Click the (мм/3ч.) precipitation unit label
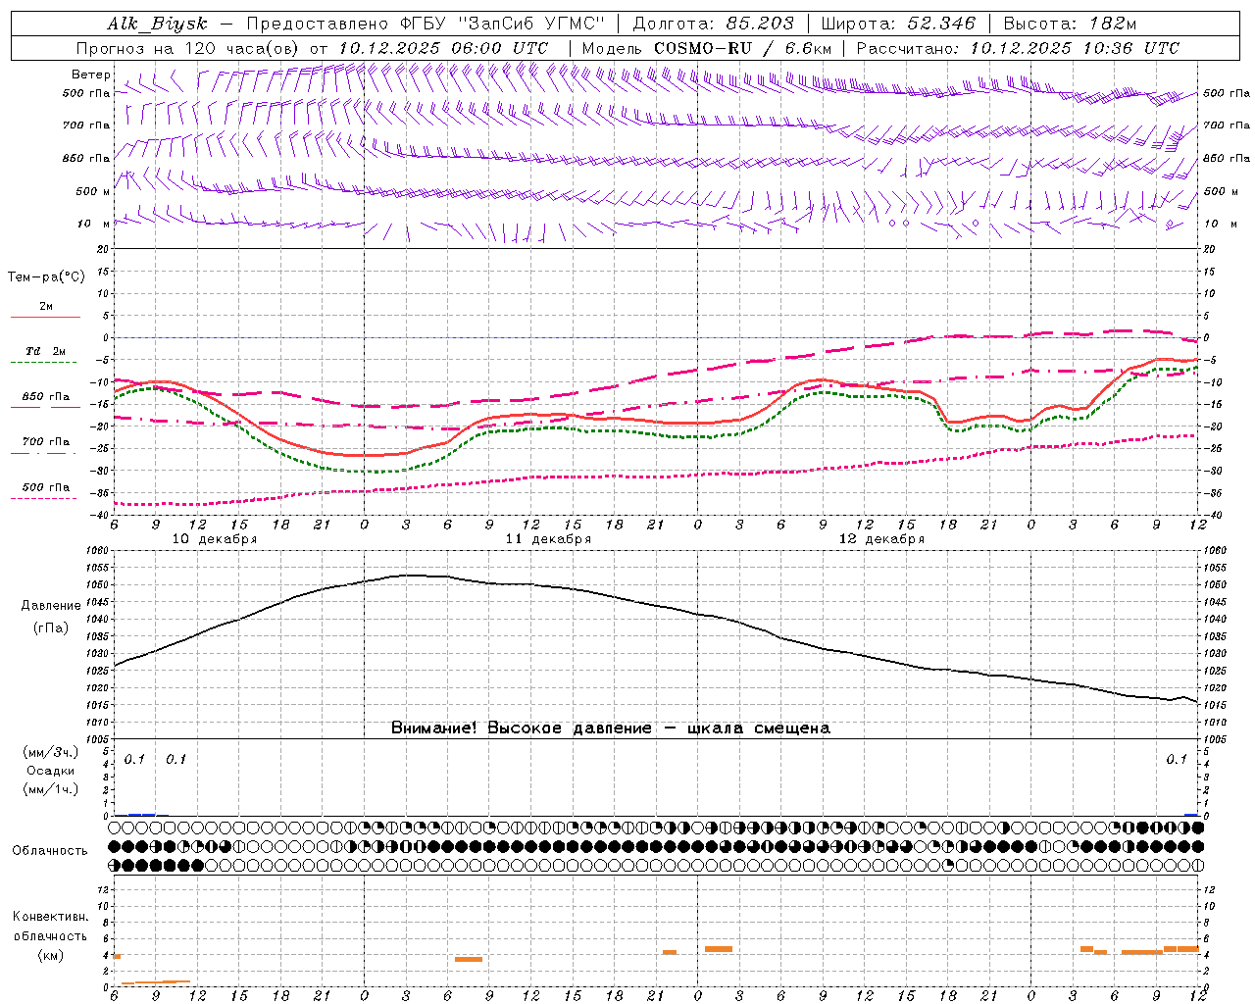The image size is (1255, 1004). (50, 753)
